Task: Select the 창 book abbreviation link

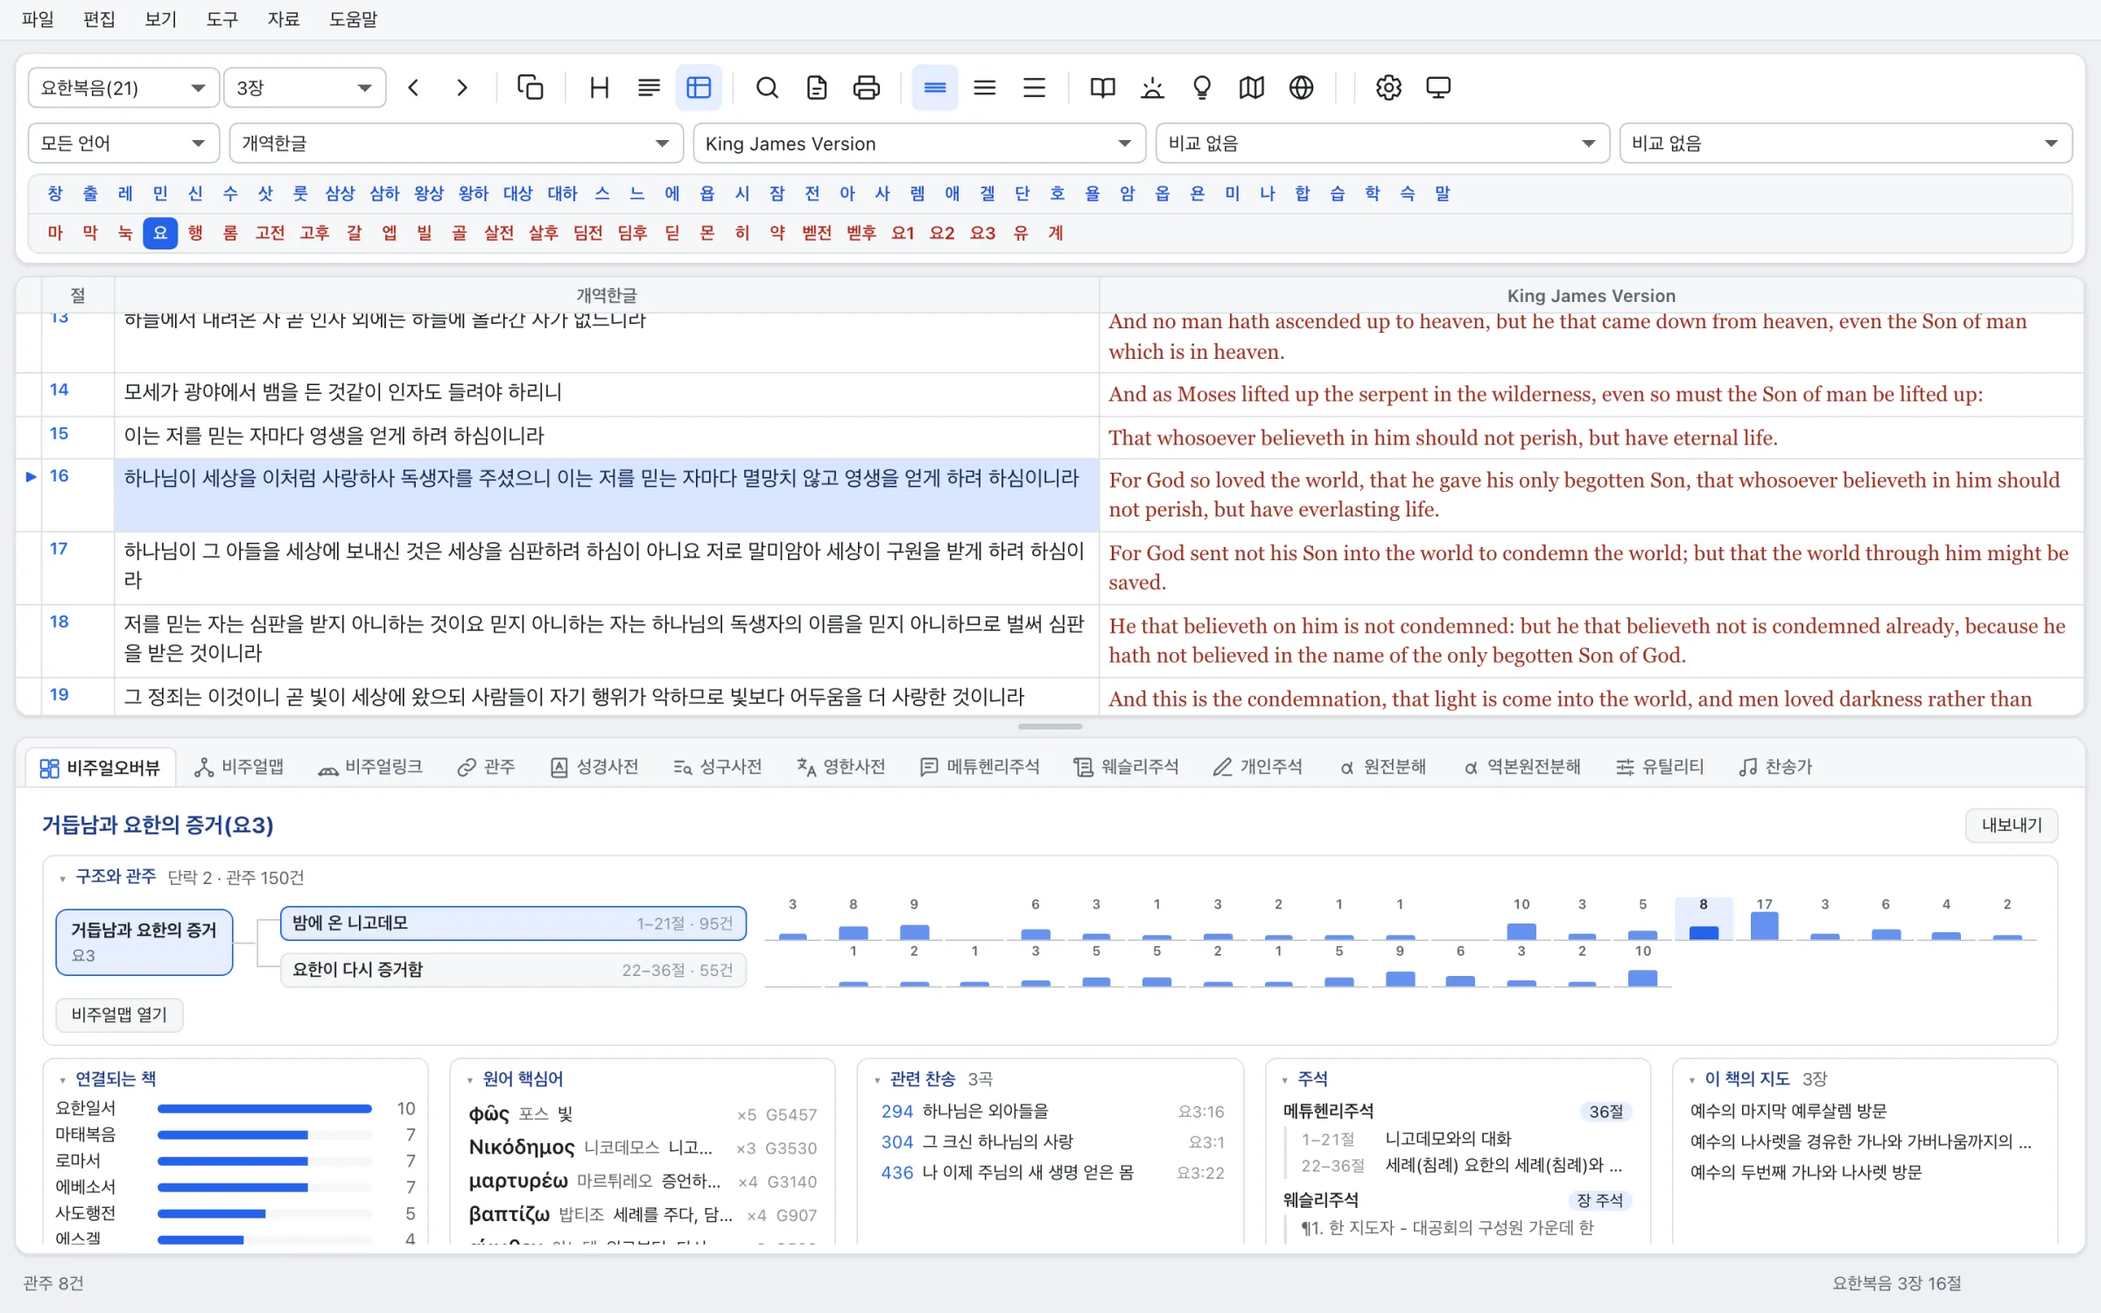Action: [55, 193]
